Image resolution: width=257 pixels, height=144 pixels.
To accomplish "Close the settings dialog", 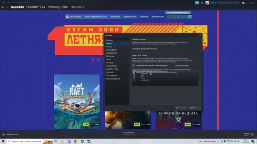I will tap(200, 35).
